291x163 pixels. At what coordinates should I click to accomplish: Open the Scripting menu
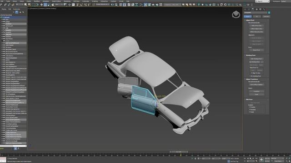(x=95, y=1)
